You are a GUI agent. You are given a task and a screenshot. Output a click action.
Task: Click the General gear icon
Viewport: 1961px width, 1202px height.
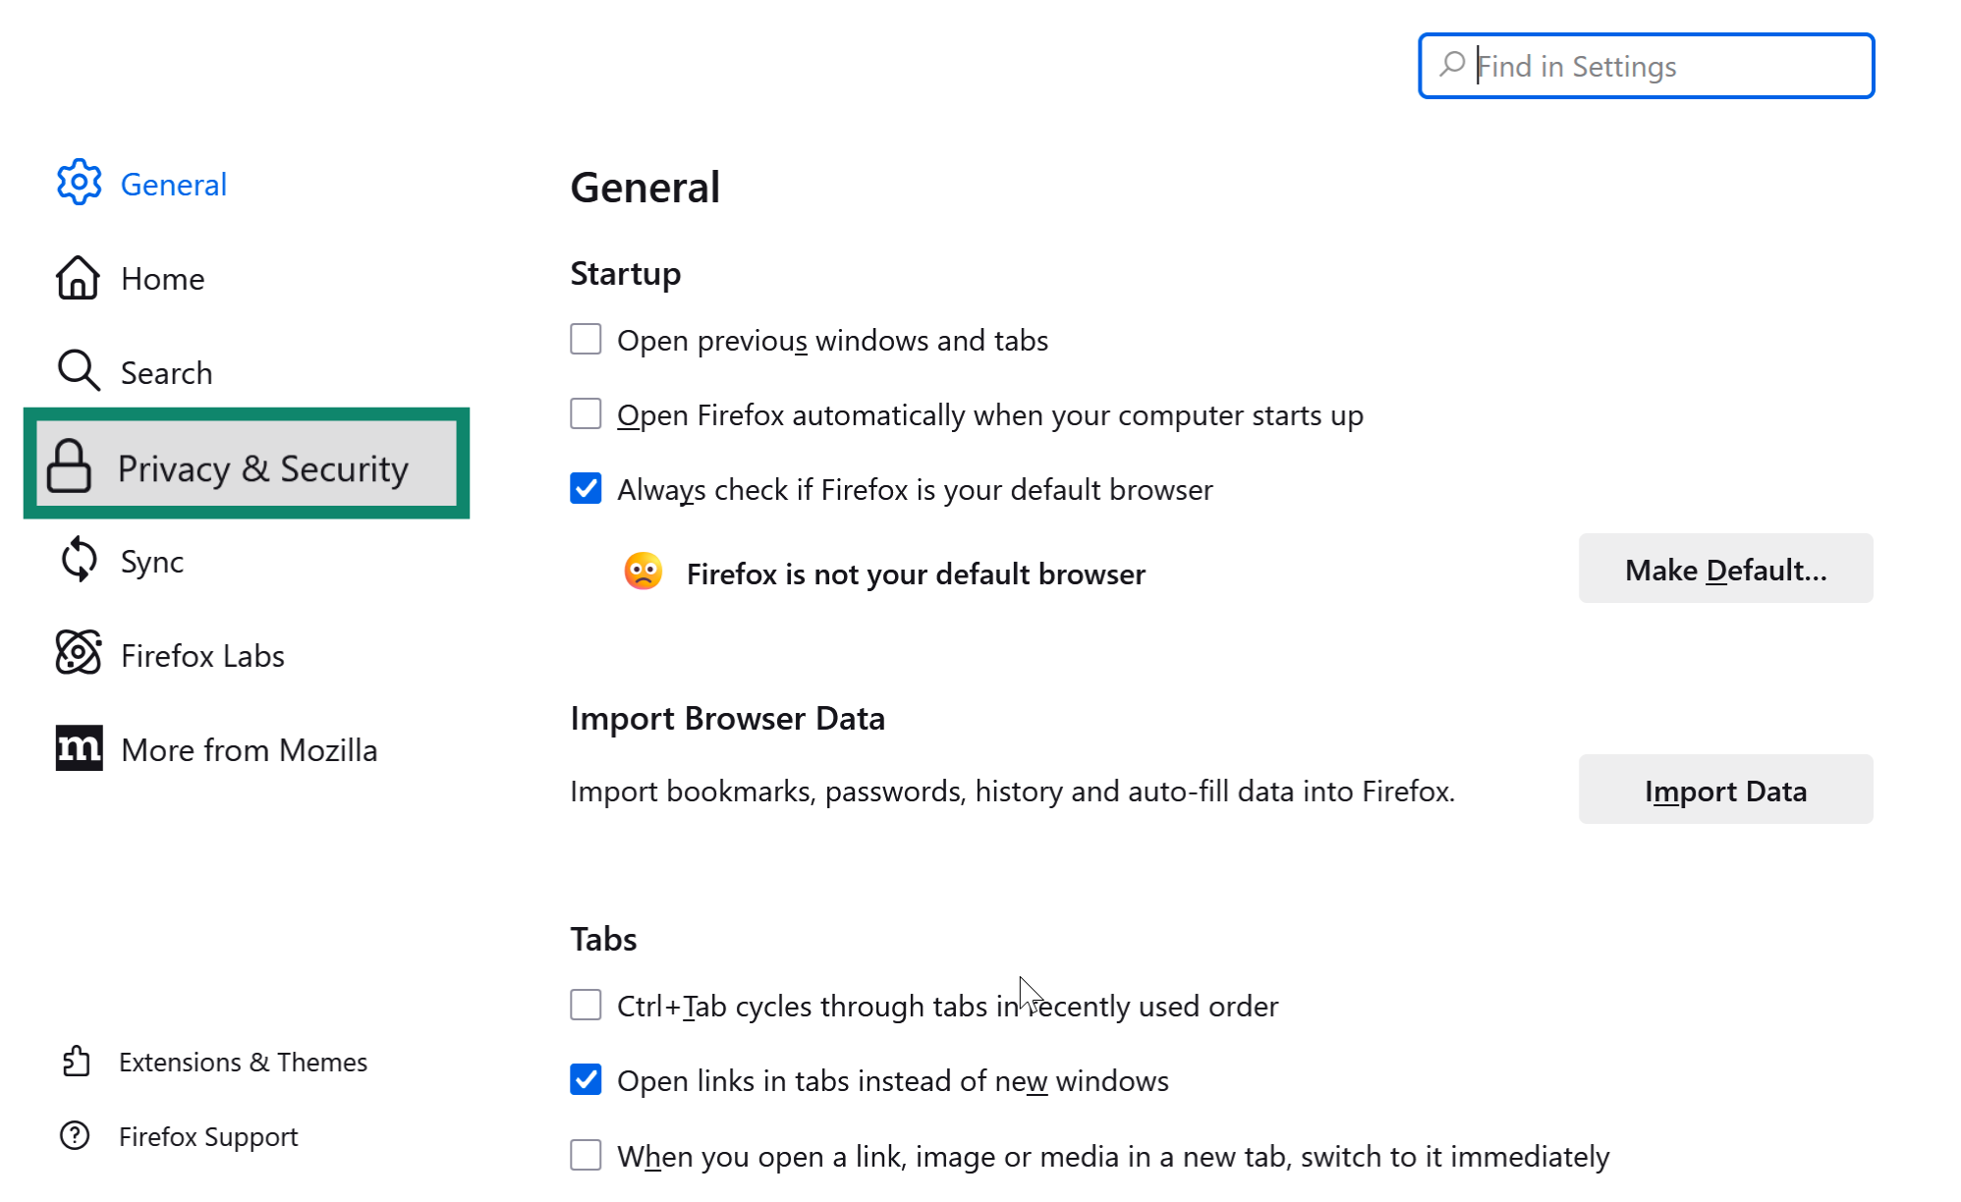(x=80, y=183)
